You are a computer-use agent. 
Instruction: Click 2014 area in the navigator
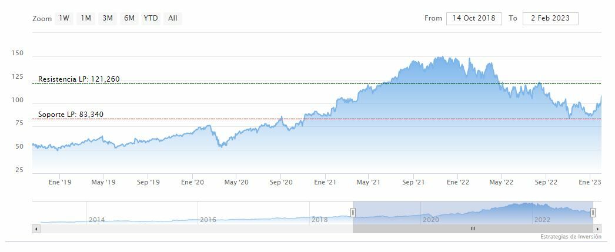[96, 220]
